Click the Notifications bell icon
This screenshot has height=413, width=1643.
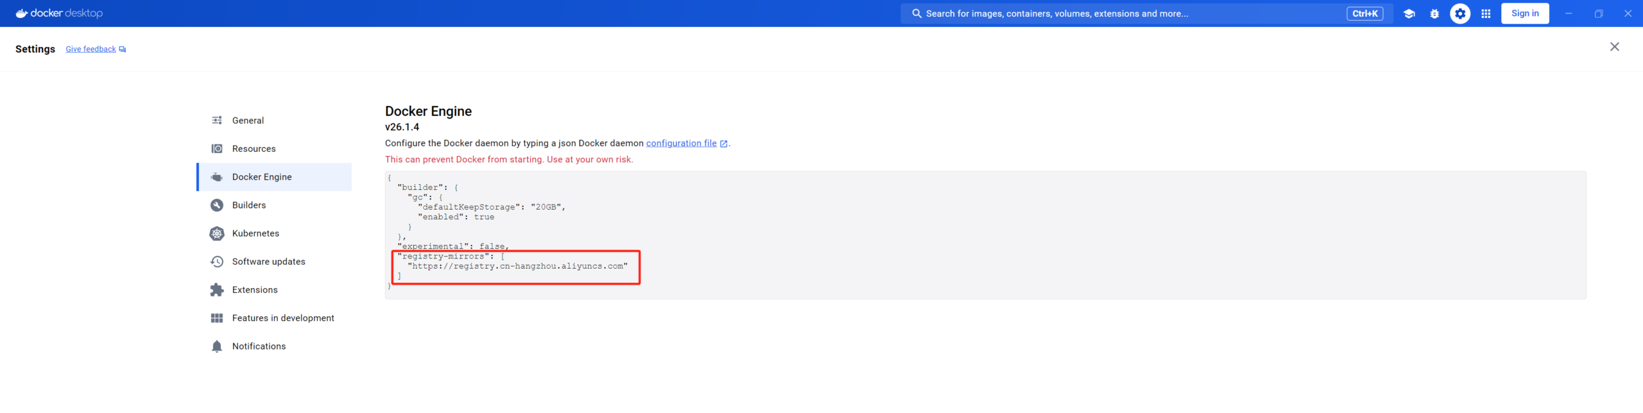coord(217,346)
